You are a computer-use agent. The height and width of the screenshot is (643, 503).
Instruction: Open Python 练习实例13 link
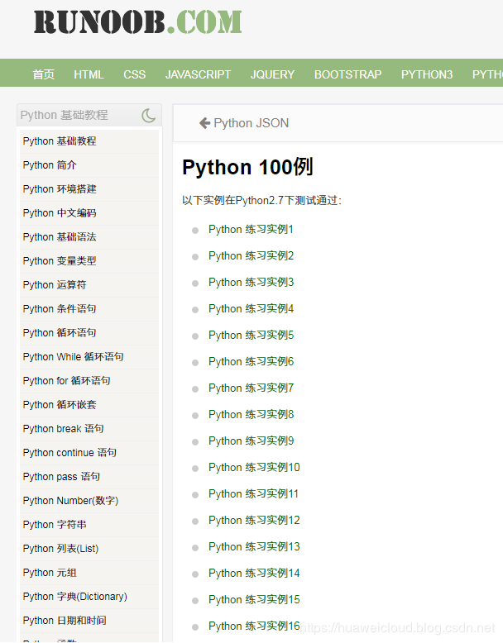coord(254,546)
